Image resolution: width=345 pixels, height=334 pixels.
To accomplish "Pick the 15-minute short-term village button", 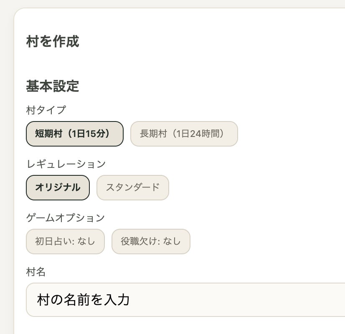I will 75,134.
